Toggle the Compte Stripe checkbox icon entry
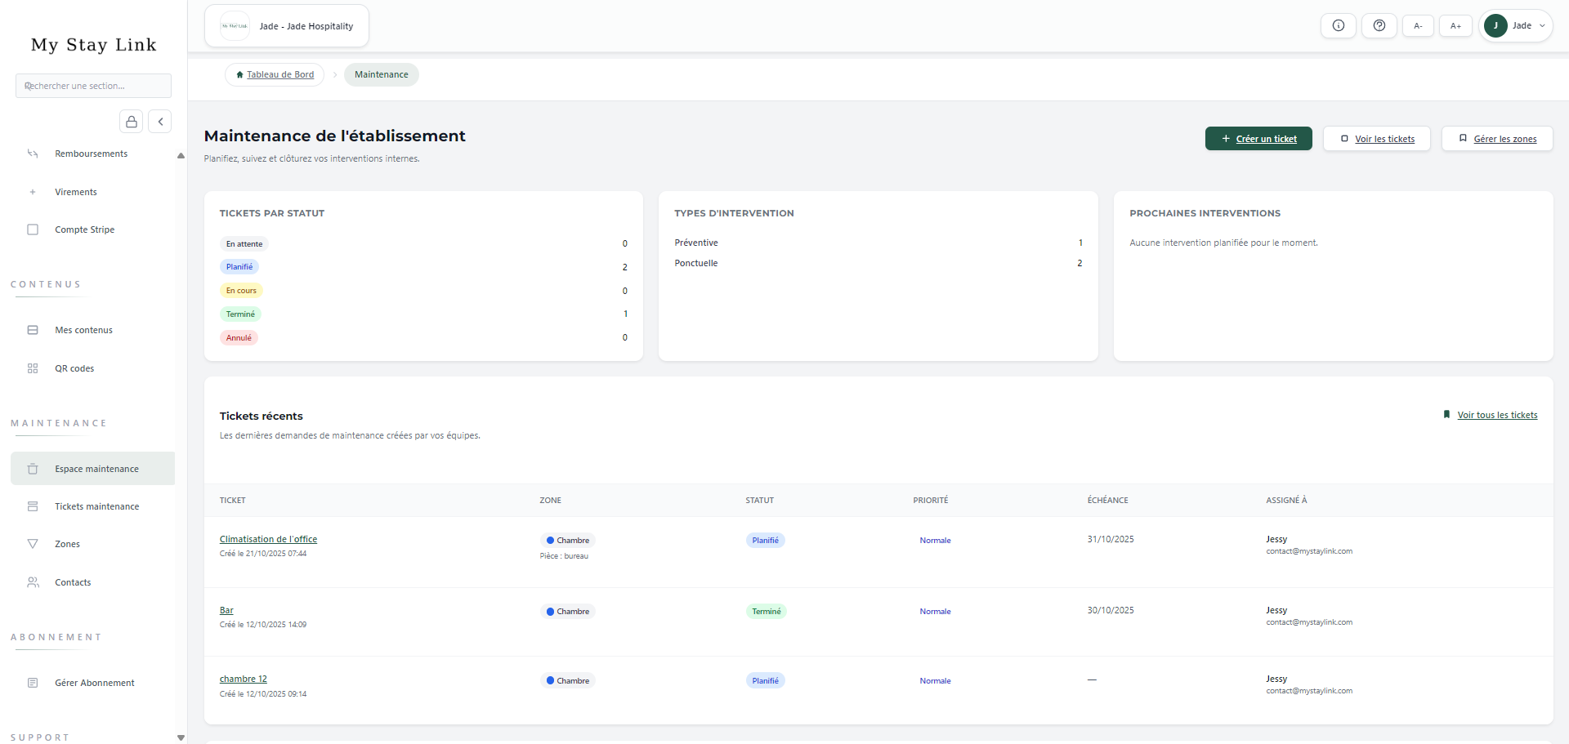This screenshot has height=744, width=1569. [33, 229]
